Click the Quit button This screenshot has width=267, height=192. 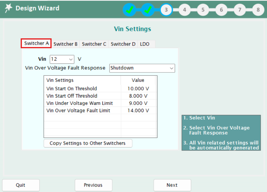click(21, 185)
